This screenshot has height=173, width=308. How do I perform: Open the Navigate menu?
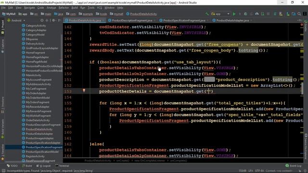pyautogui.click(x=29, y=8)
